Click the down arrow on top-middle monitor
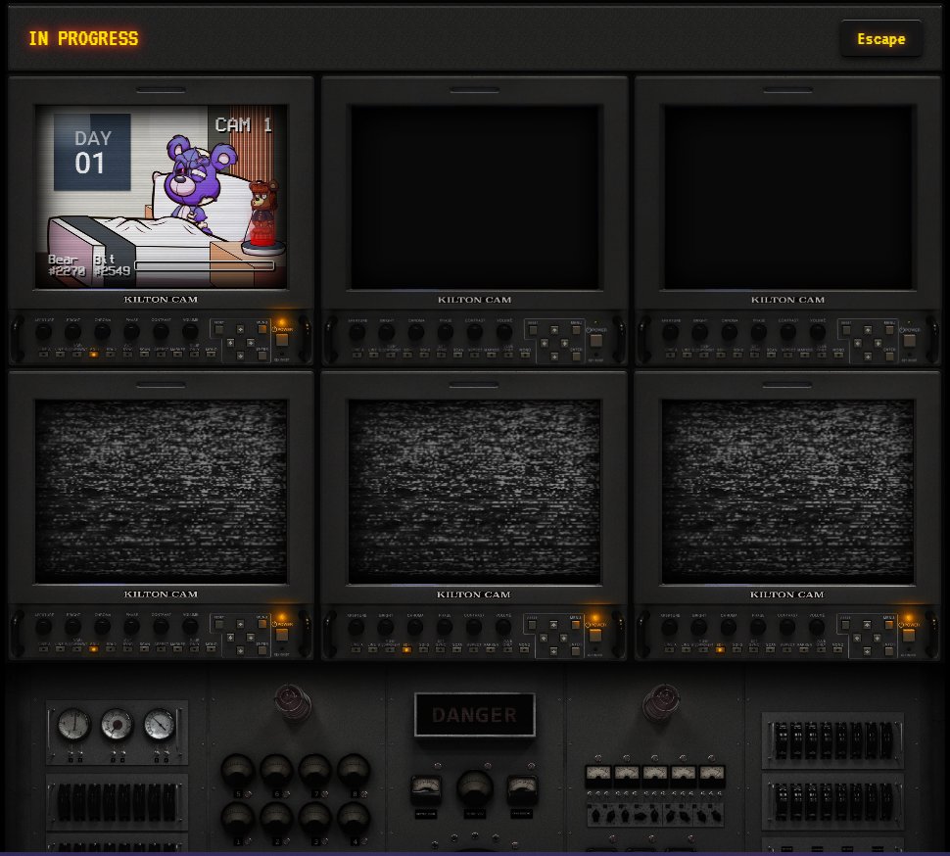The height and width of the screenshot is (856, 950). [554, 357]
